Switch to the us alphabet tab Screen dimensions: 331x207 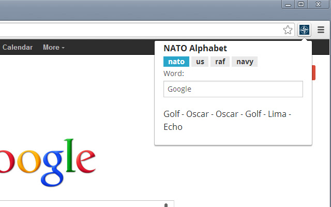(x=200, y=62)
